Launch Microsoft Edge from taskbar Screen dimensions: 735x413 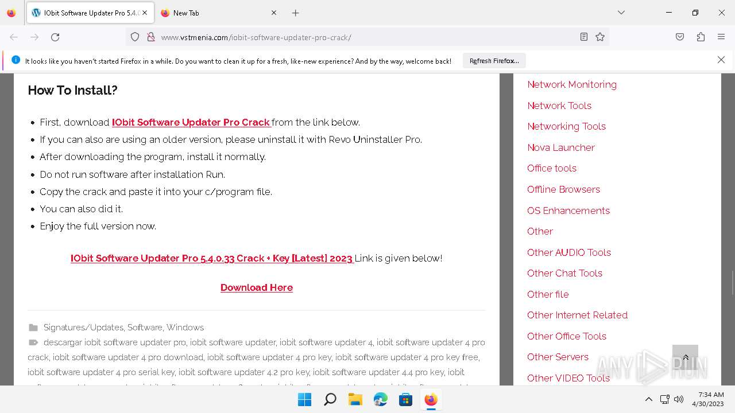380,399
